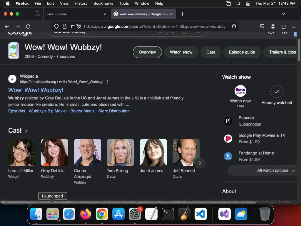Open Grey DeLisle cast photo
301x226 pixels.
[54, 152]
